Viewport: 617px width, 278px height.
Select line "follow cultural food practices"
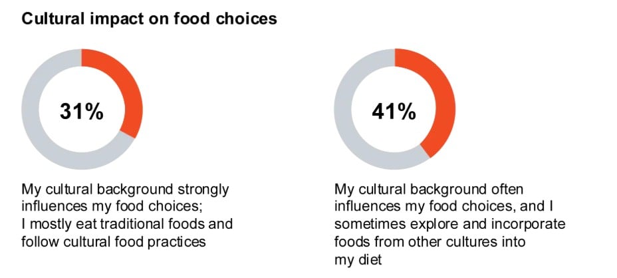[x=114, y=241]
